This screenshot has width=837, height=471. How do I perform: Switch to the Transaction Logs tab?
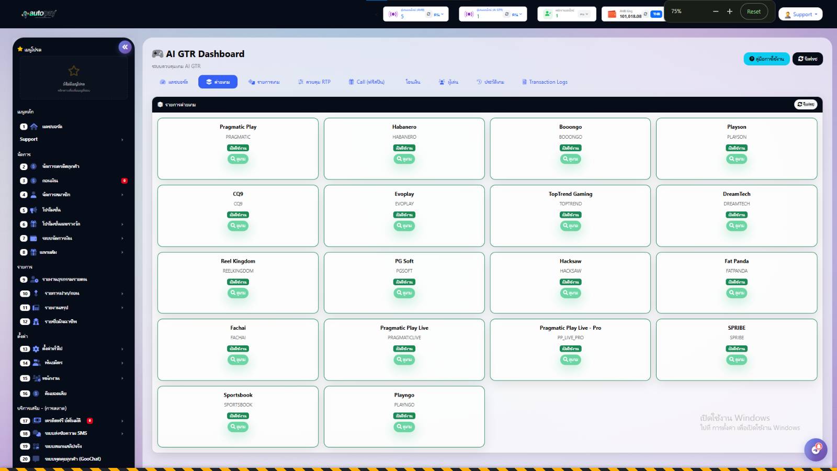545,82
